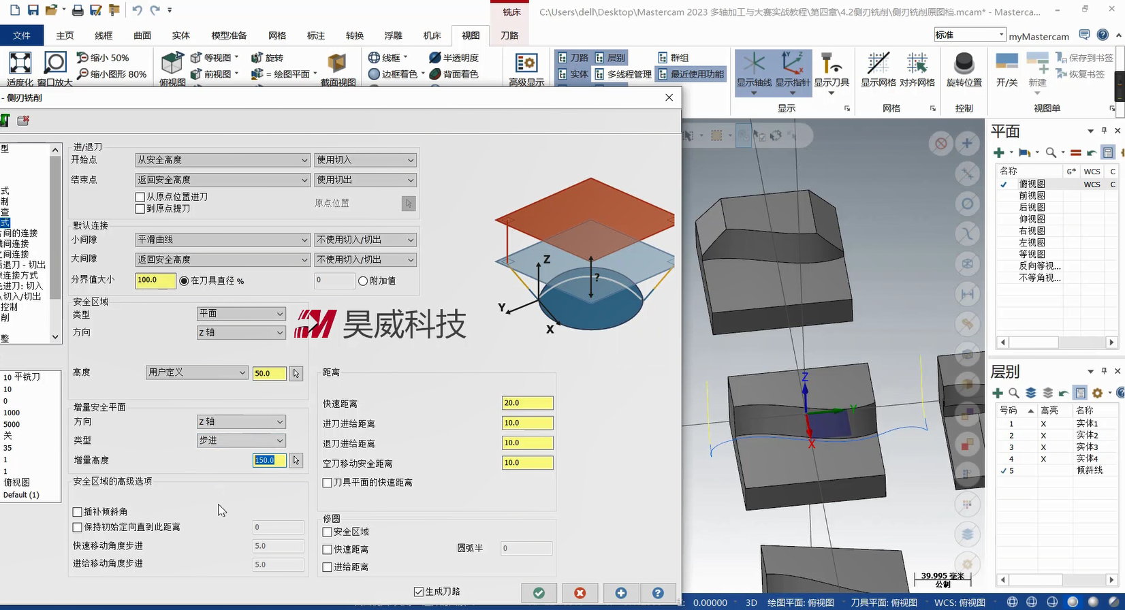This screenshot has width=1125, height=610.
Task: Click the Save icon in quick access toolbar
Action: coord(33,10)
